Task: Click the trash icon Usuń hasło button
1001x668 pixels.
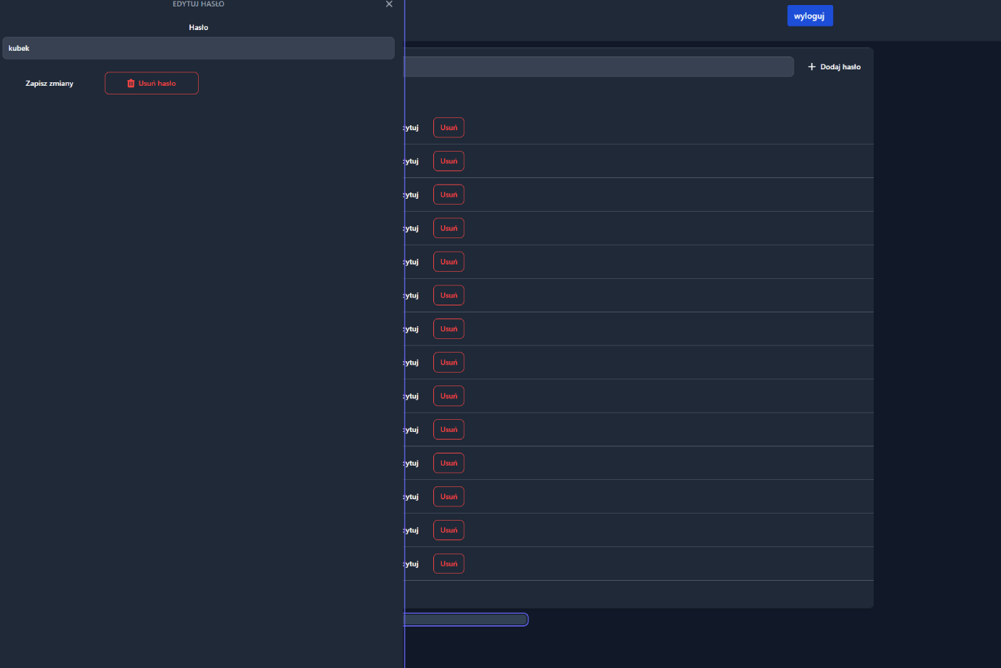Action: 152,83
